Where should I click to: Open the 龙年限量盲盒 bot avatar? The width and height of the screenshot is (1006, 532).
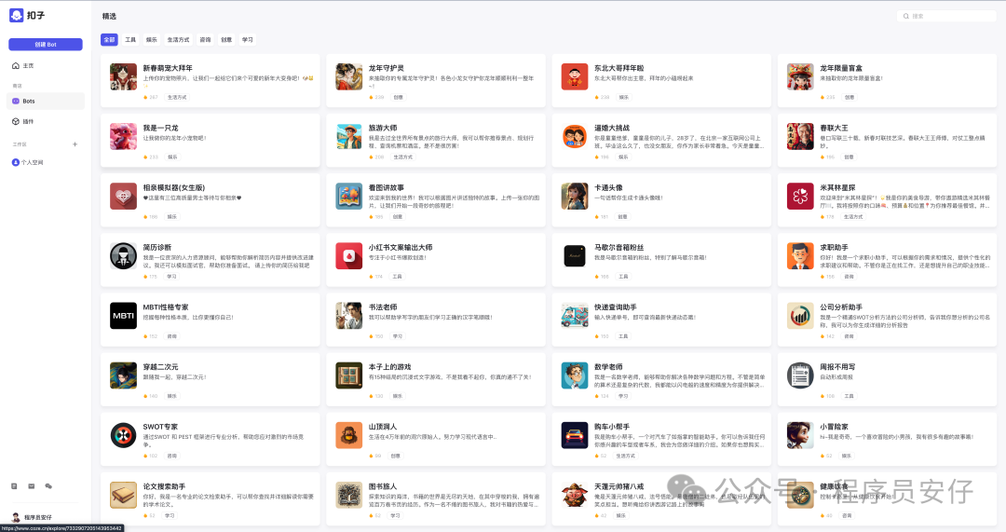click(800, 76)
